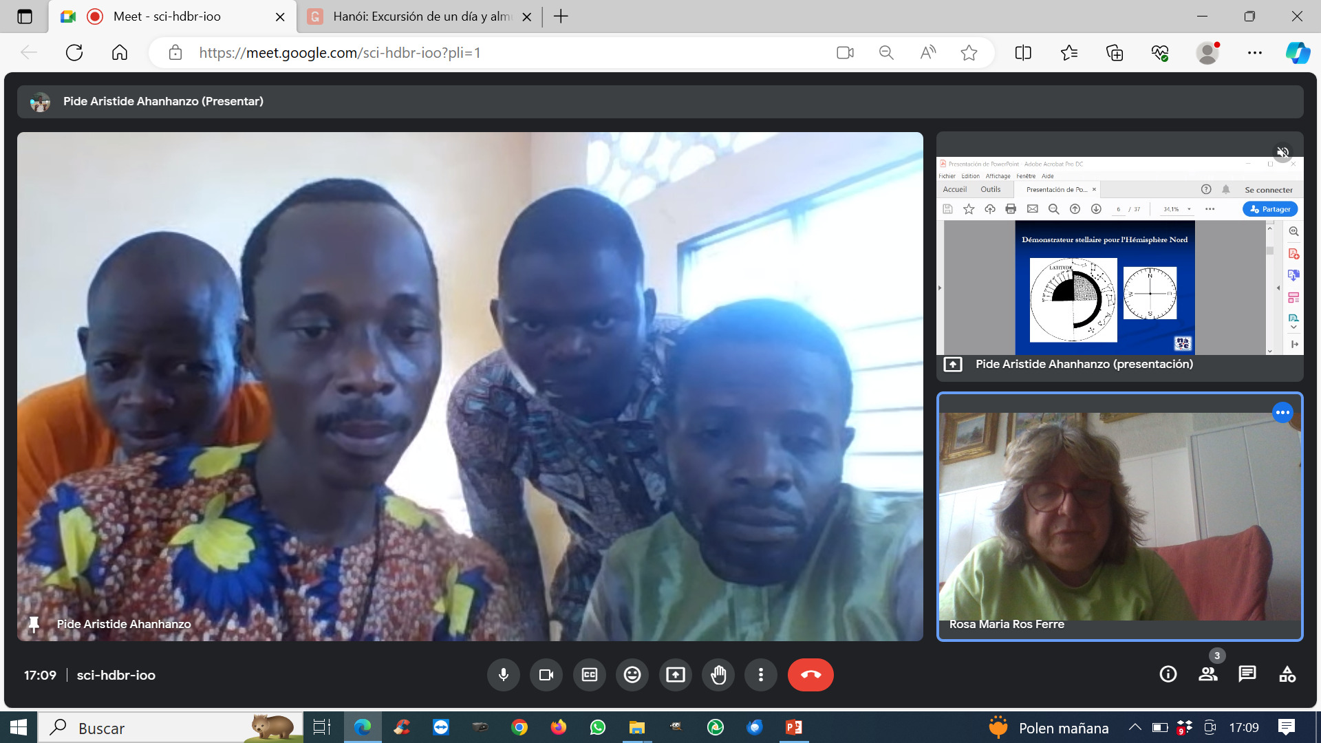Show hidden system tray icons
The width and height of the screenshot is (1321, 743).
pos(1135,727)
